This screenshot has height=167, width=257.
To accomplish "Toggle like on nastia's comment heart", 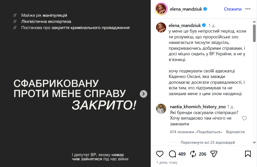I will pyautogui.click(x=244, y=118).
